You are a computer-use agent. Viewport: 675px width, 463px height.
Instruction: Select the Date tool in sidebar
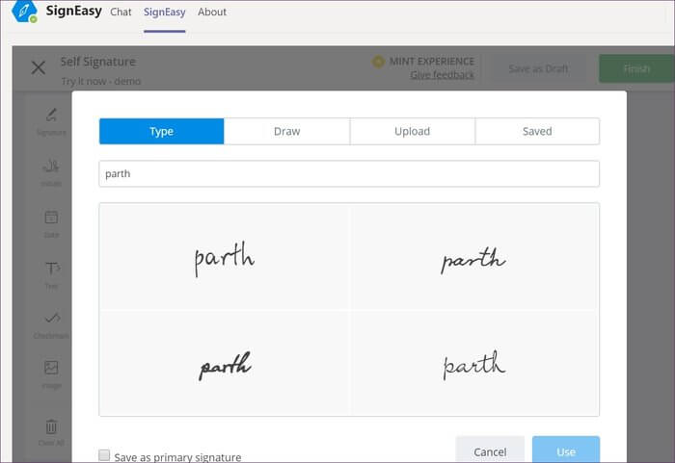(51, 223)
